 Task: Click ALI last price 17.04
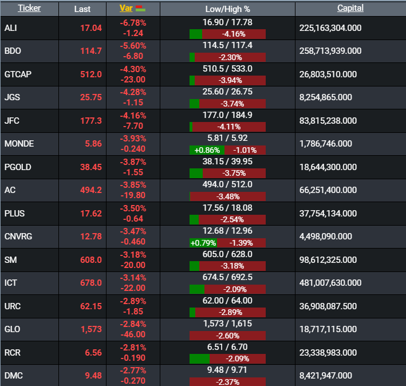[x=91, y=28]
